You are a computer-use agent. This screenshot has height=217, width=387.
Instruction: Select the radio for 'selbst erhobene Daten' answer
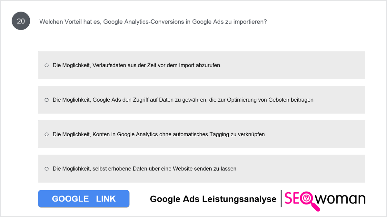(x=47, y=168)
